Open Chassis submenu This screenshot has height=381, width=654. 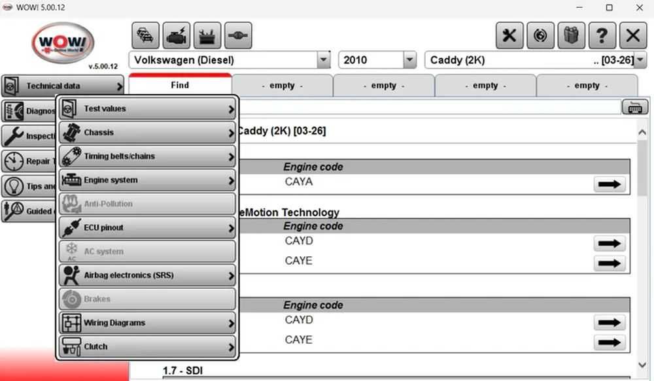click(146, 133)
